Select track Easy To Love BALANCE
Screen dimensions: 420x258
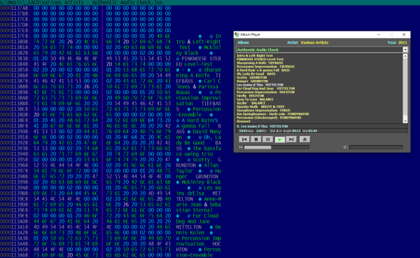255,100
